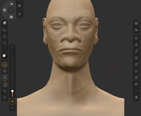
Task: Open the stacked cube subtool icon
Action: pyautogui.click(x=136, y=30)
